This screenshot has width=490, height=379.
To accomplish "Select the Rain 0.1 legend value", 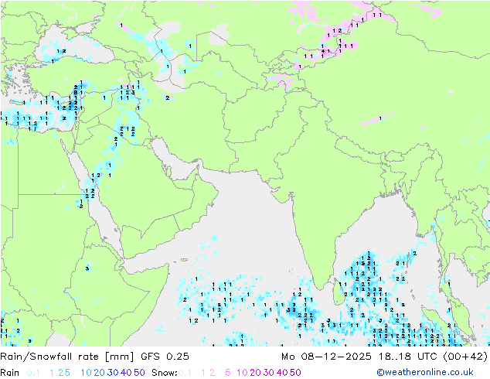I will 33,373.
